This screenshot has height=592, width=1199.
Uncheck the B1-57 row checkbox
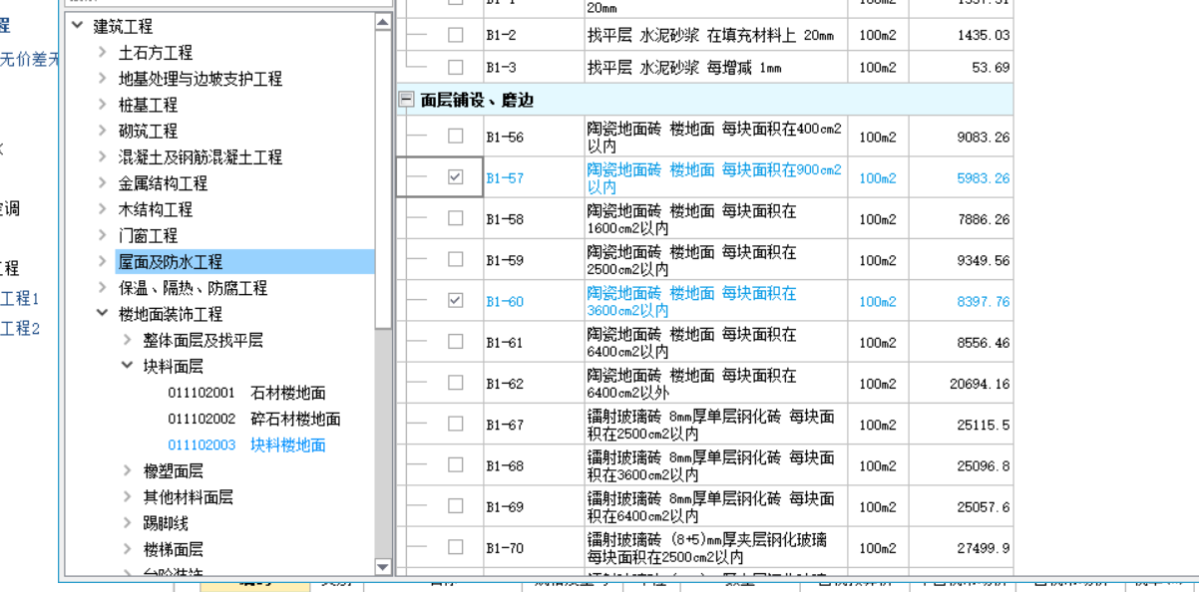coord(455,177)
